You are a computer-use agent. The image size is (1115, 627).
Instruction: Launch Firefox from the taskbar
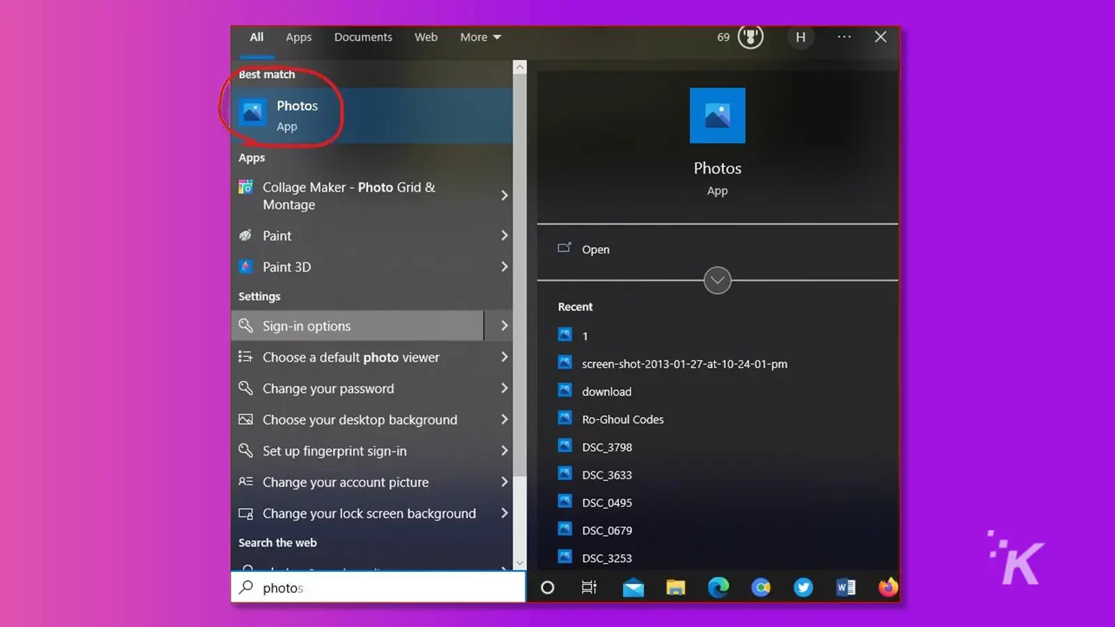888,588
